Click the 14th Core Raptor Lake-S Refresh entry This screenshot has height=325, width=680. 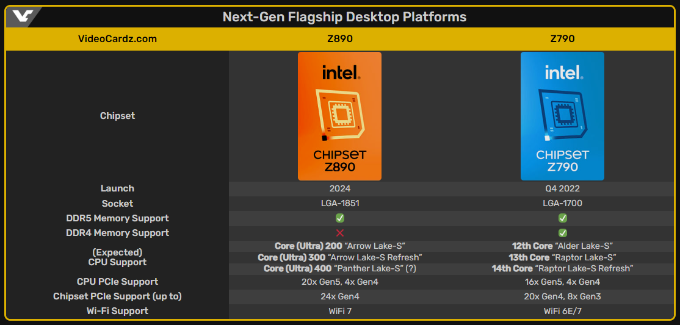click(x=562, y=269)
